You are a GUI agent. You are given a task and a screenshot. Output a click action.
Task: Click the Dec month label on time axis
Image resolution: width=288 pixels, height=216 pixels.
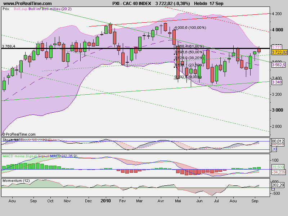pos(88,201)
